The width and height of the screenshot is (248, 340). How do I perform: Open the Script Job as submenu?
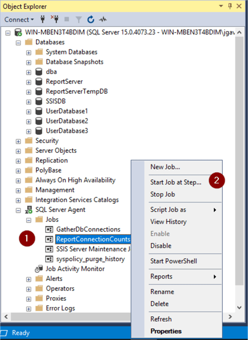(176, 210)
